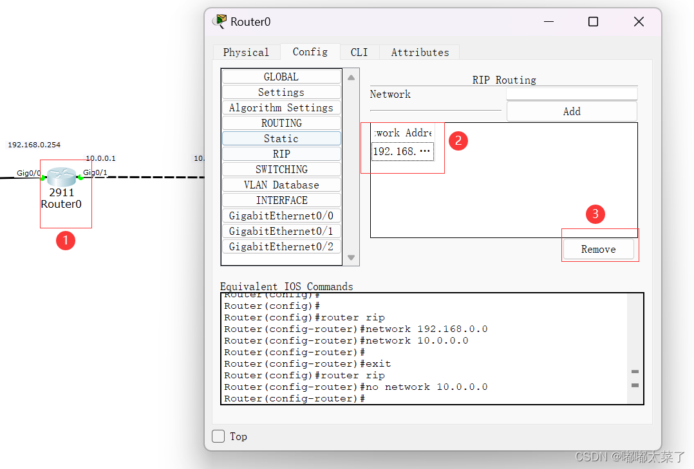694x469 pixels.
Task: Click the Add network button
Action: click(572, 111)
